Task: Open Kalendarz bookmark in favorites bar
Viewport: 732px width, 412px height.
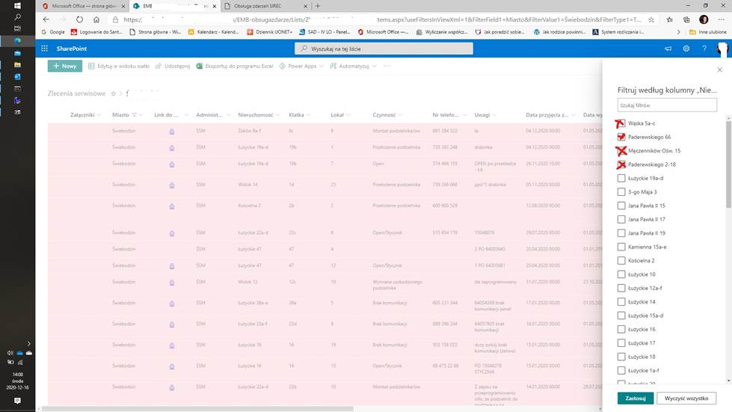Action: [x=213, y=32]
